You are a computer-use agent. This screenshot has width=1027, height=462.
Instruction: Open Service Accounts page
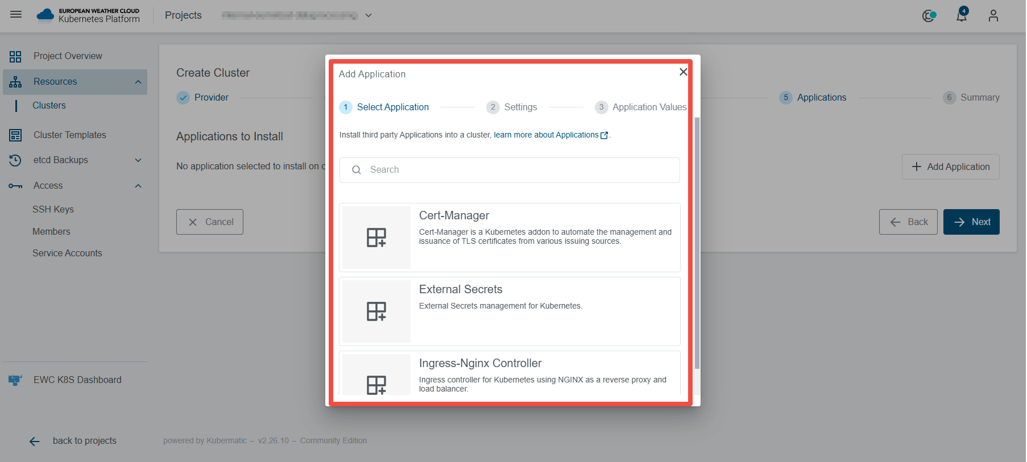coord(67,253)
